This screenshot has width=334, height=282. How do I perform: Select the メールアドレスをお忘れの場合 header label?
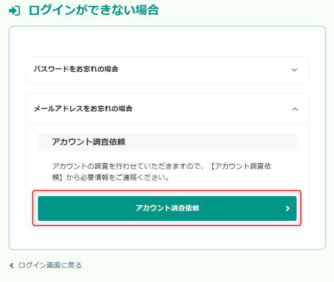[83, 108]
